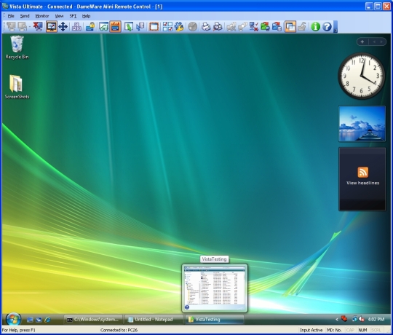Click the sidebar next gadgets arrow
The image size is (393, 335).
(x=381, y=42)
